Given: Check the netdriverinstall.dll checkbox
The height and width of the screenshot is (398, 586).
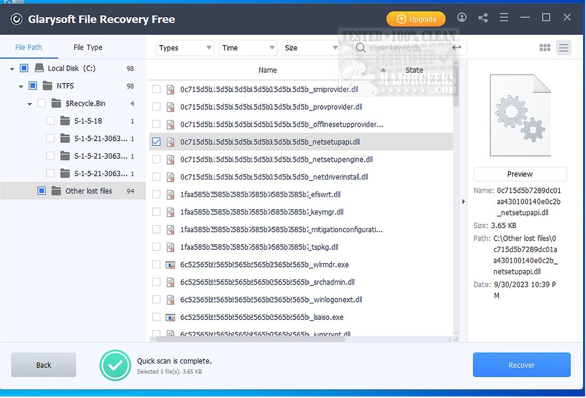Looking at the screenshot, I should click(156, 177).
